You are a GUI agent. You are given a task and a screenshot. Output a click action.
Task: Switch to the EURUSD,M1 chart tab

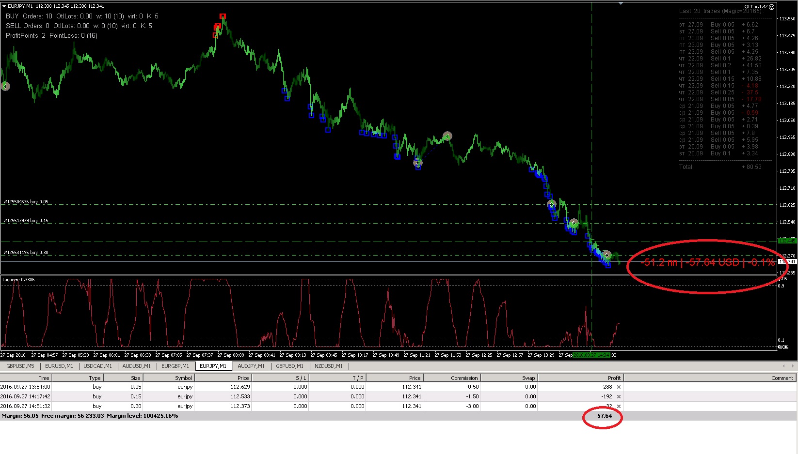pos(59,366)
